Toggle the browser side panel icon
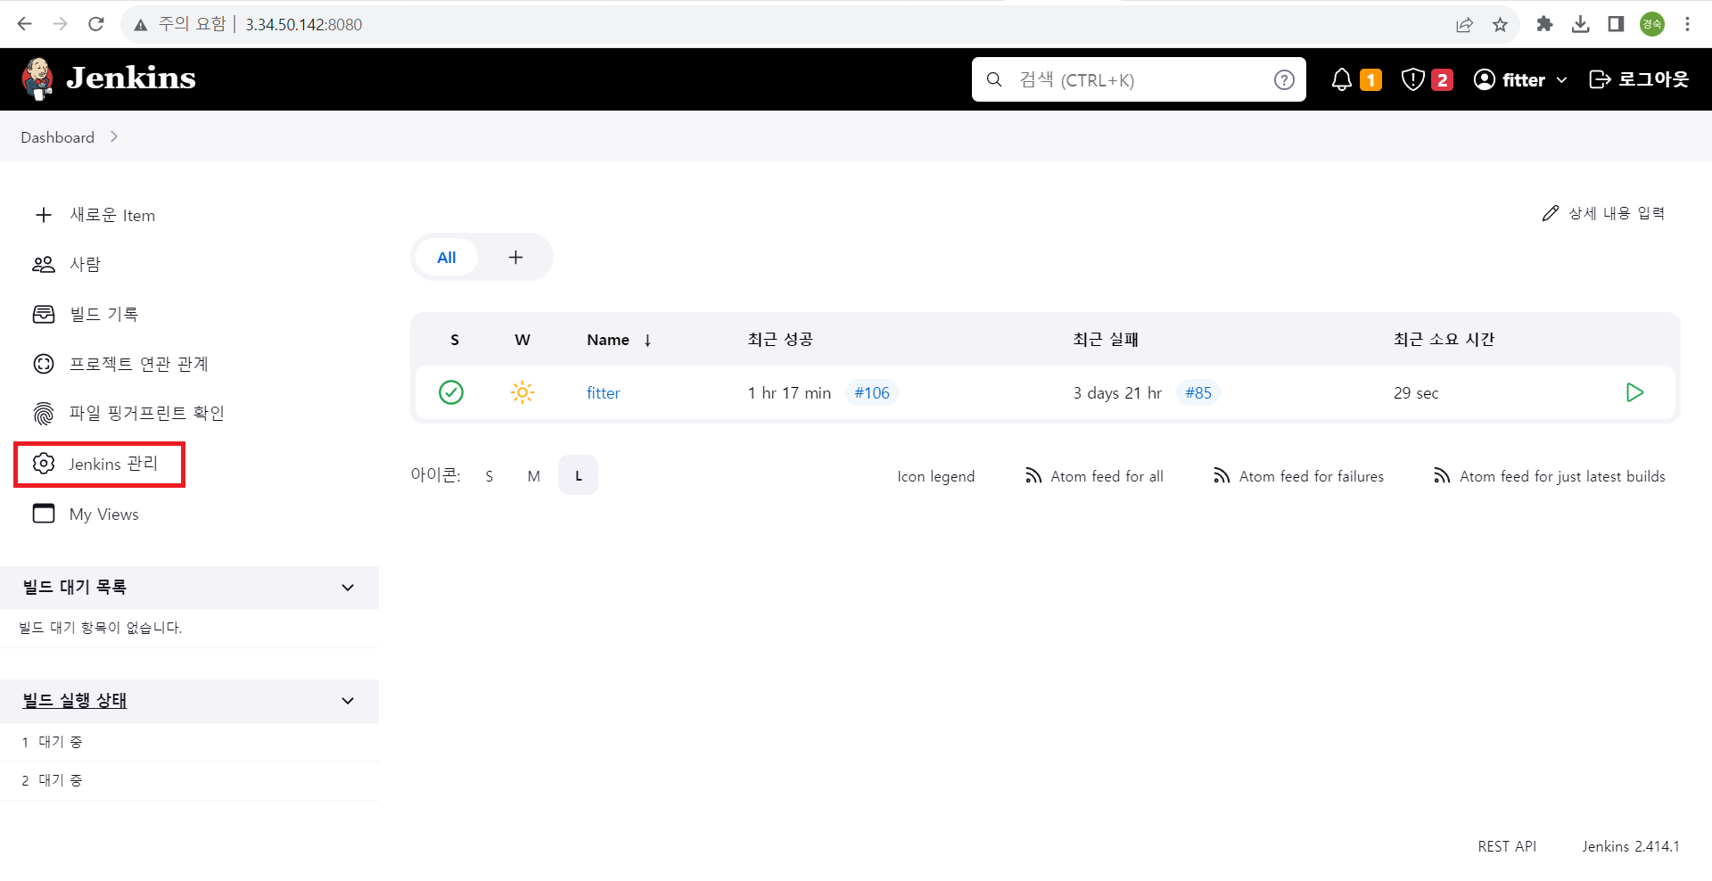Viewport: 1712px width, 881px height. (1616, 24)
